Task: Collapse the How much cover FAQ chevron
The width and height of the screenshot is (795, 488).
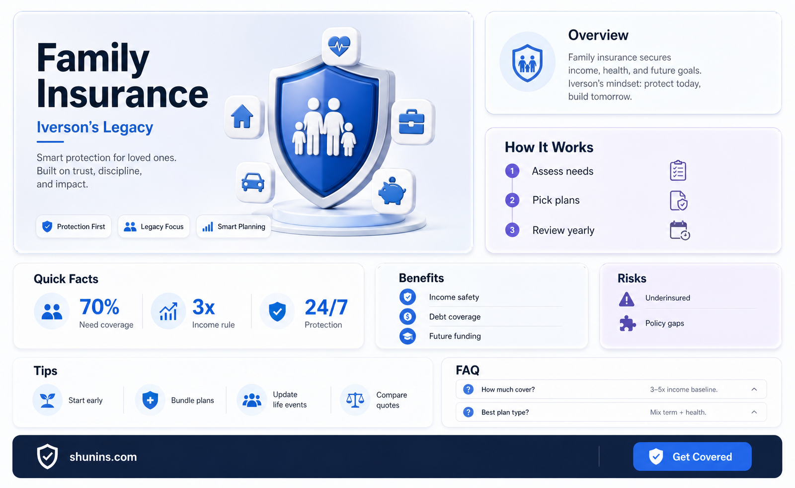Action: 754,389
